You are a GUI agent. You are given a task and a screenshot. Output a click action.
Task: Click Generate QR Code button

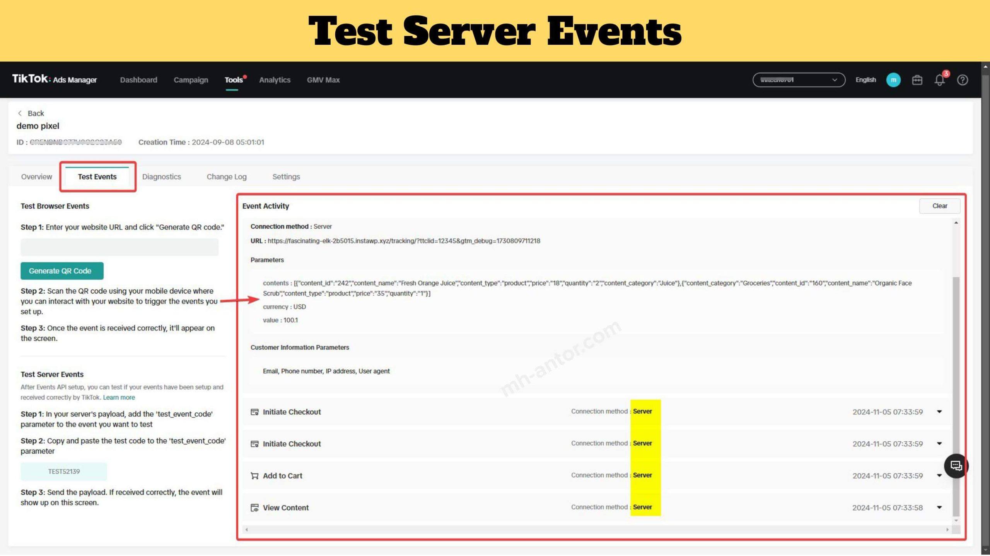(x=62, y=271)
